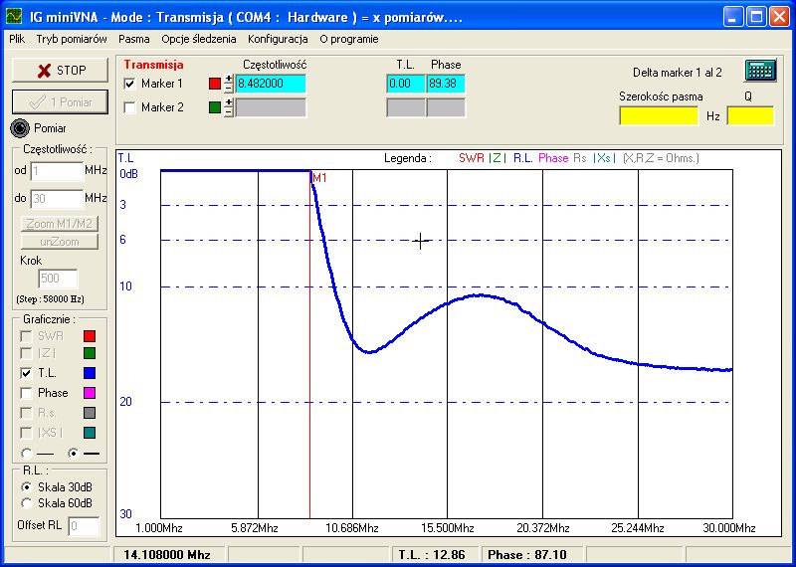Viewport: 796px width, 567px height.
Task: Open the Konfiguracja menu
Action: [x=278, y=39]
